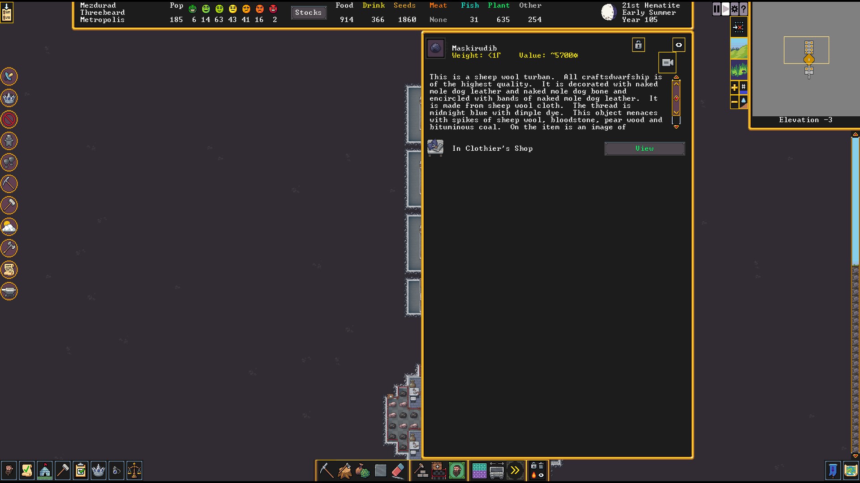Screen dimensions: 860x483
Task: Select the chop trees tool
Action: 344,471
